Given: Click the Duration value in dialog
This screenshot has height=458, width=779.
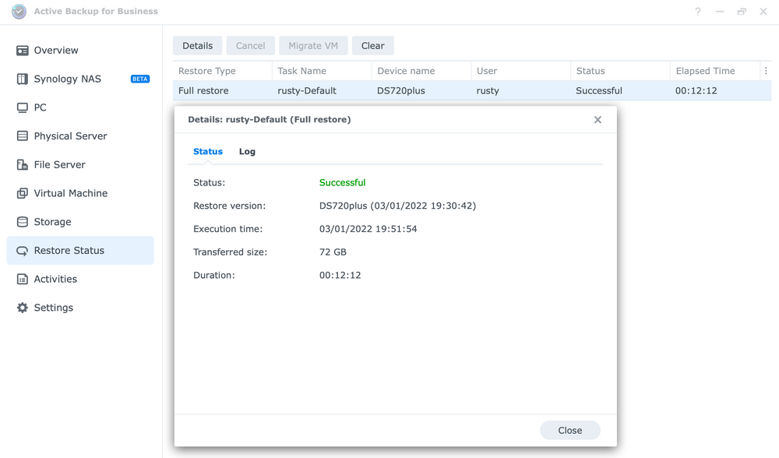Looking at the screenshot, I should pyautogui.click(x=340, y=275).
